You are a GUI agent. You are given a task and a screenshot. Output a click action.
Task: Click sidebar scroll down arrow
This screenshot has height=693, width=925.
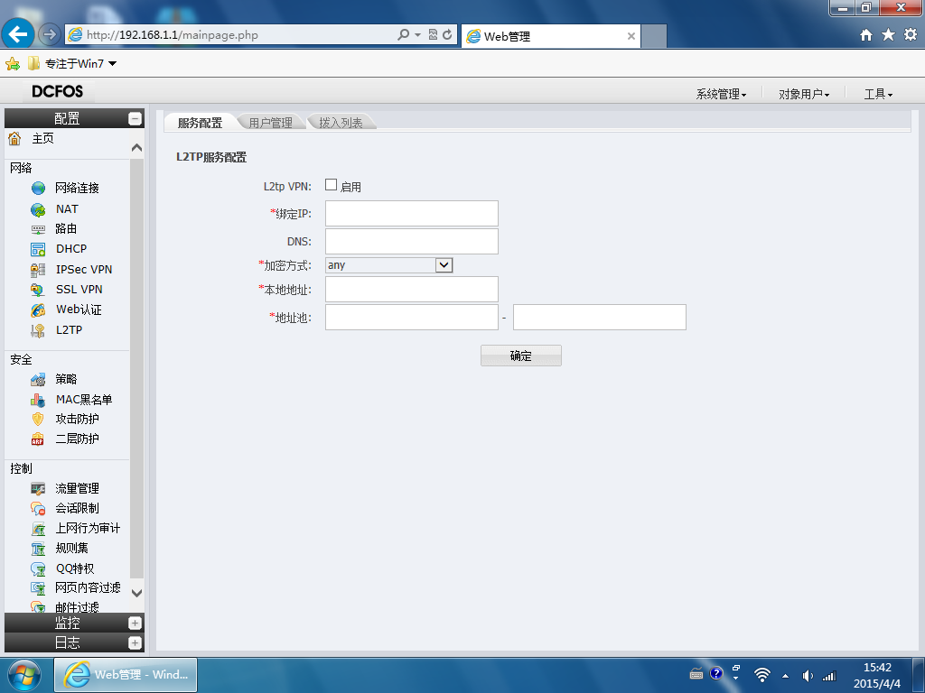tap(137, 593)
